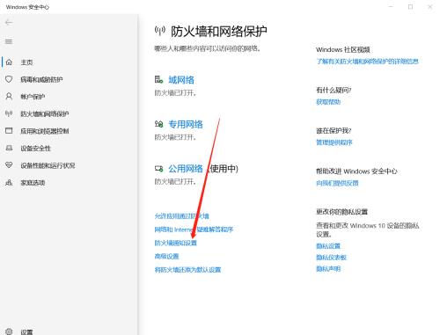This screenshot has width=440, height=335.
Task: Open device performance heart icon
Action: 9,165
